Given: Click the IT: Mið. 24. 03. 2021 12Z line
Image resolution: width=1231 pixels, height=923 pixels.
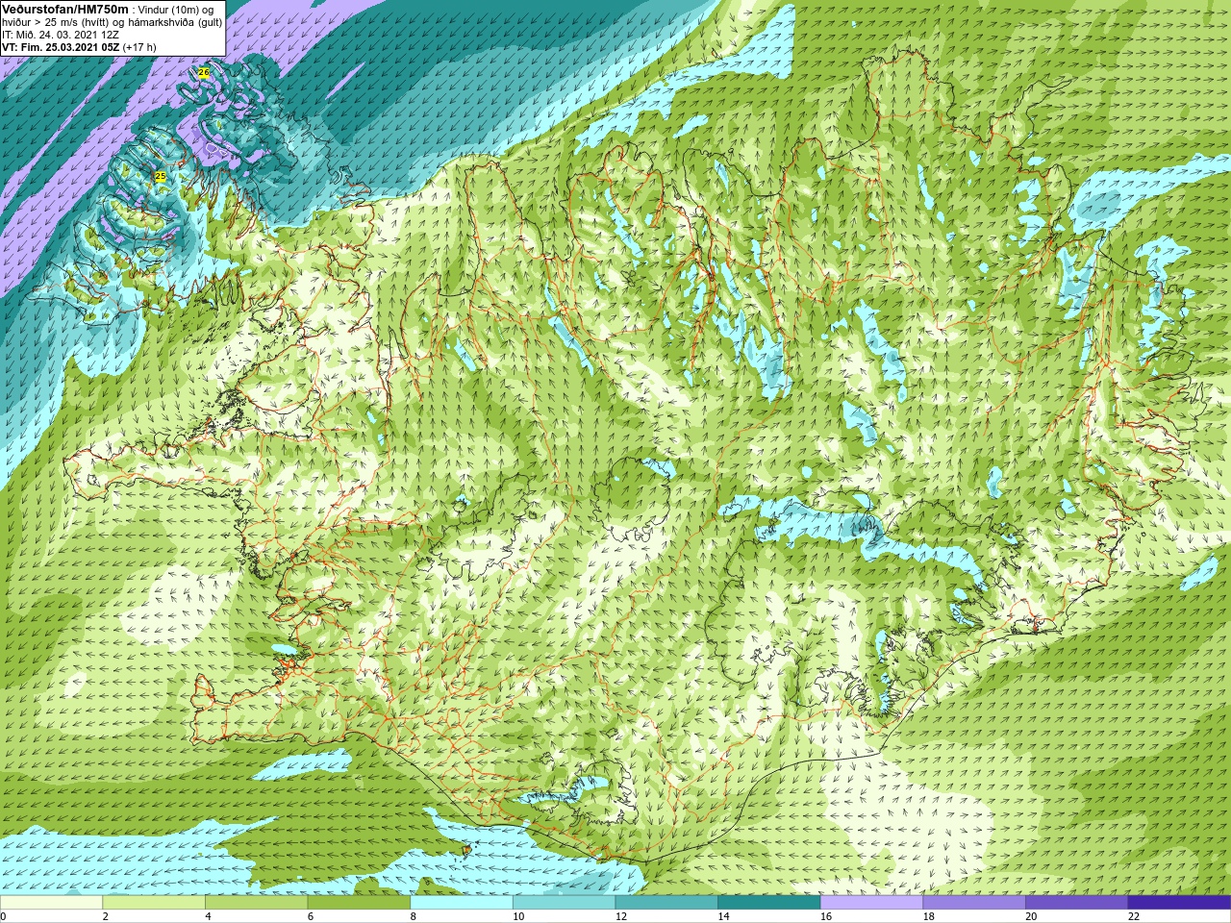Looking at the screenshot, I should (61, 35).
